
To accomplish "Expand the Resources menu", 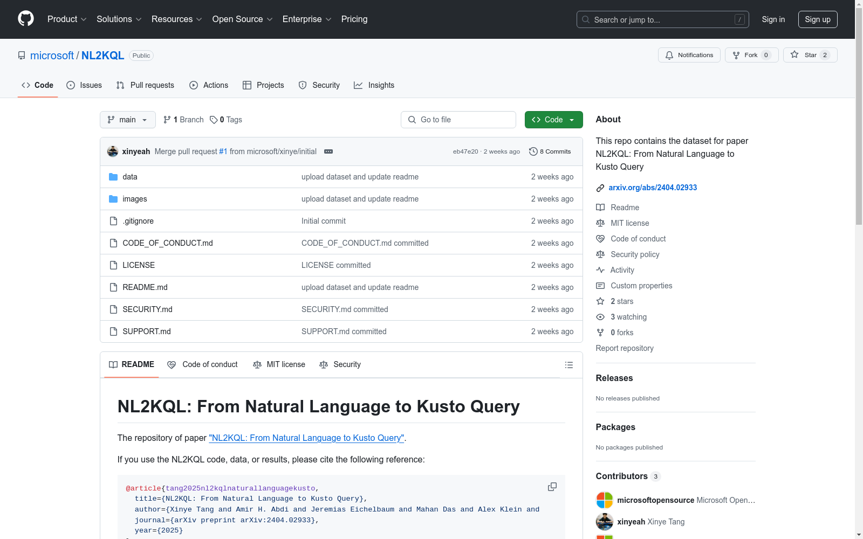I will click(x=177, y=19).
